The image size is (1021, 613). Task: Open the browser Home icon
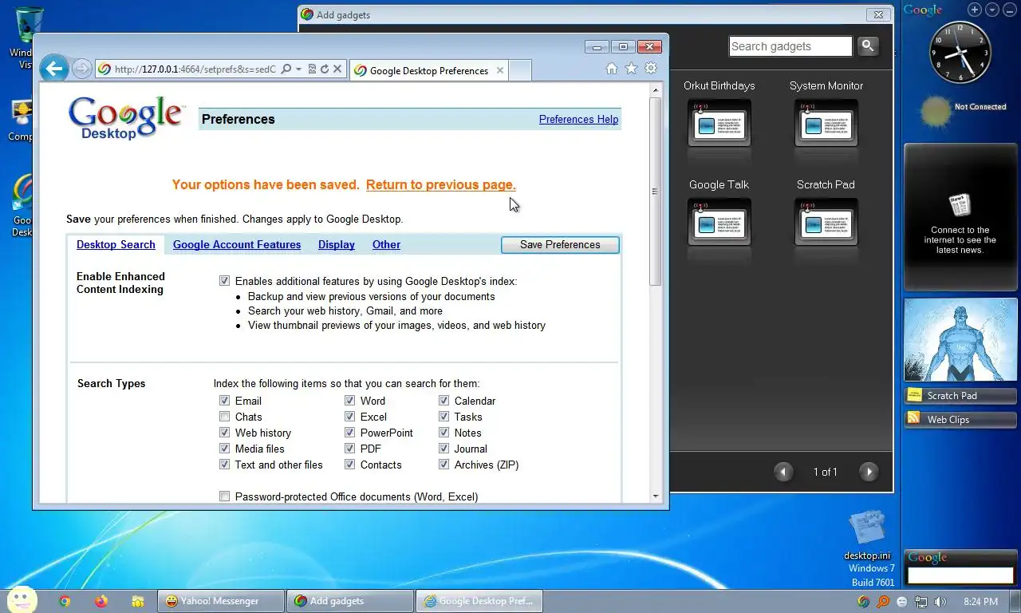612,69
